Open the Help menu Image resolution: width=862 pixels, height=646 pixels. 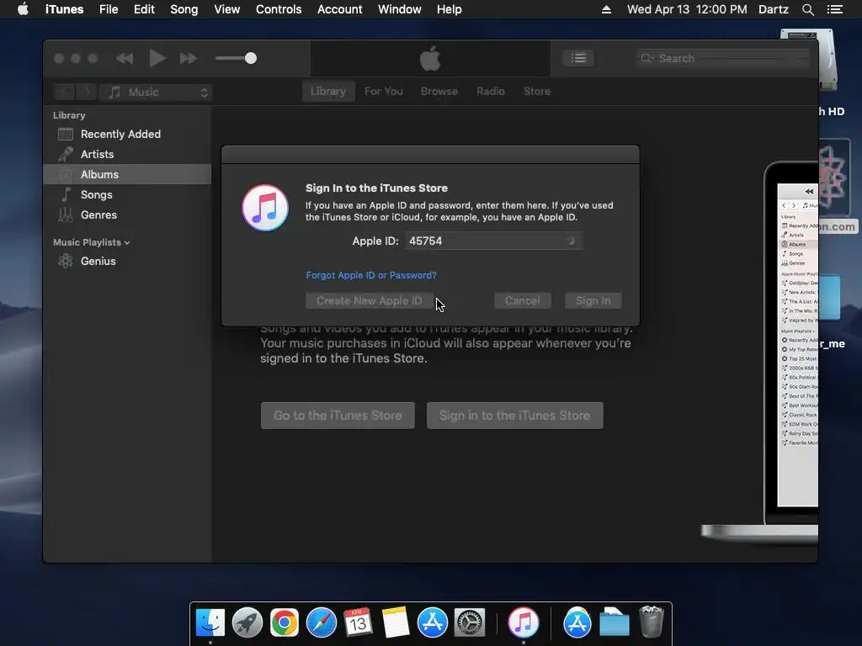click(450, 9)
